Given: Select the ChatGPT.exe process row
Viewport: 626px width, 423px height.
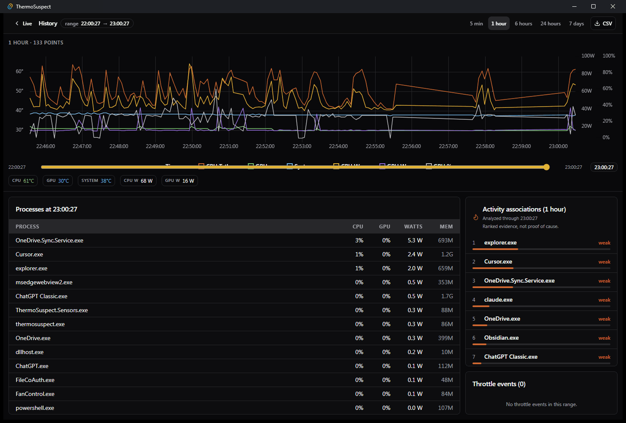Looking at the screenshot, I should (234, 366).
